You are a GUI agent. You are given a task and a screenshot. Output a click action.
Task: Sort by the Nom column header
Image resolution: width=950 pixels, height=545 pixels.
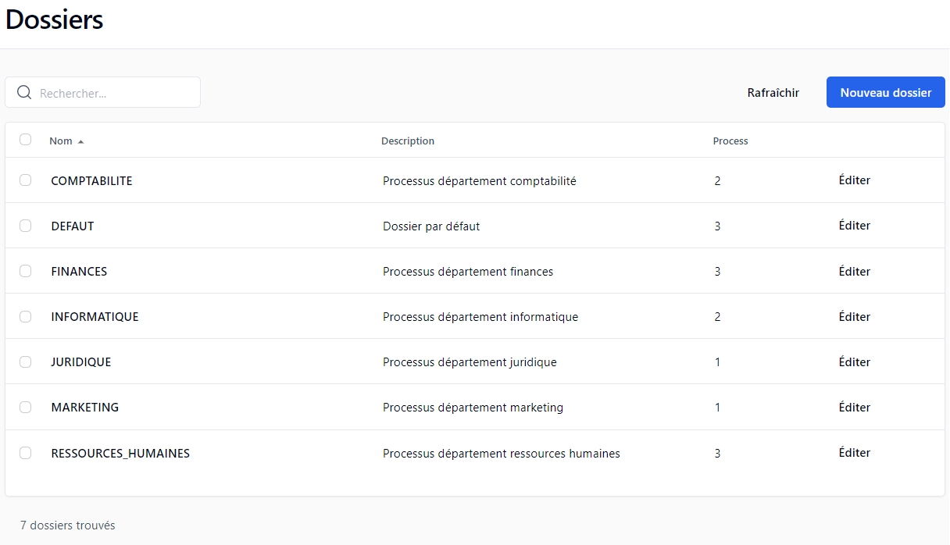tap(61, 141)
